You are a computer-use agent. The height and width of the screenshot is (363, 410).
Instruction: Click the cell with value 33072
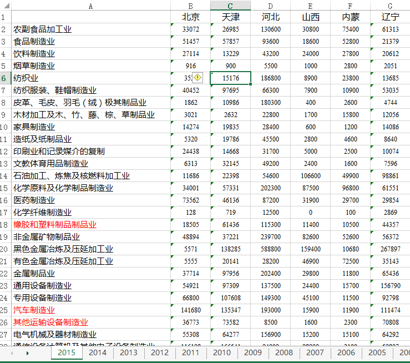coord(191,29)
